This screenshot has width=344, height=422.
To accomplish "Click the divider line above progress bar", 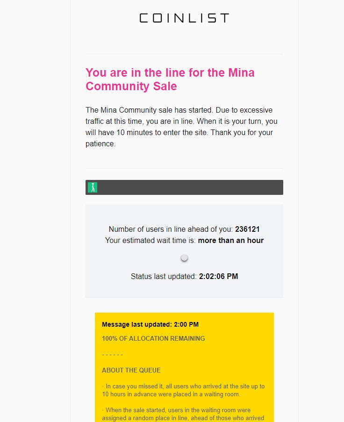I will click(x=184, y=169).
